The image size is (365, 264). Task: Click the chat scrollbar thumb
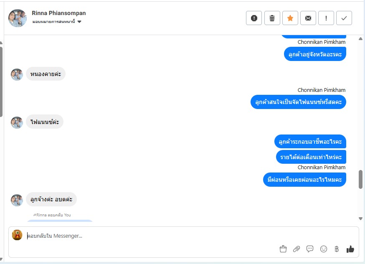tap(360, 179)
